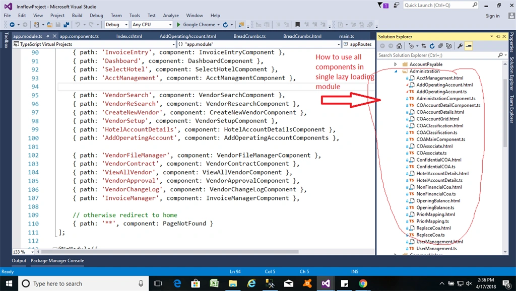The width and height of the screenshot is (516, 291).
Task: Open Properties wrench icon in Solution Explorer
Action: pyautogui.click(x=460, y=46)
